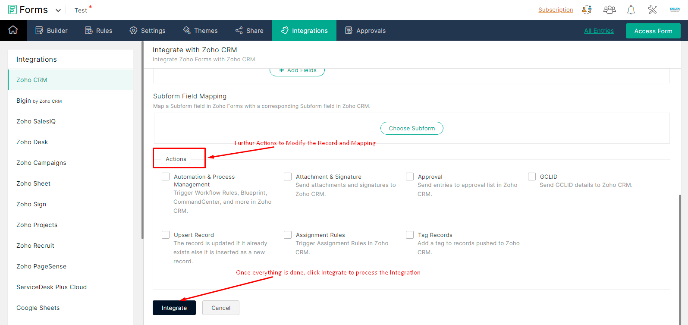
Task: Open the Rules tab
Action: (x=98, y=31)
